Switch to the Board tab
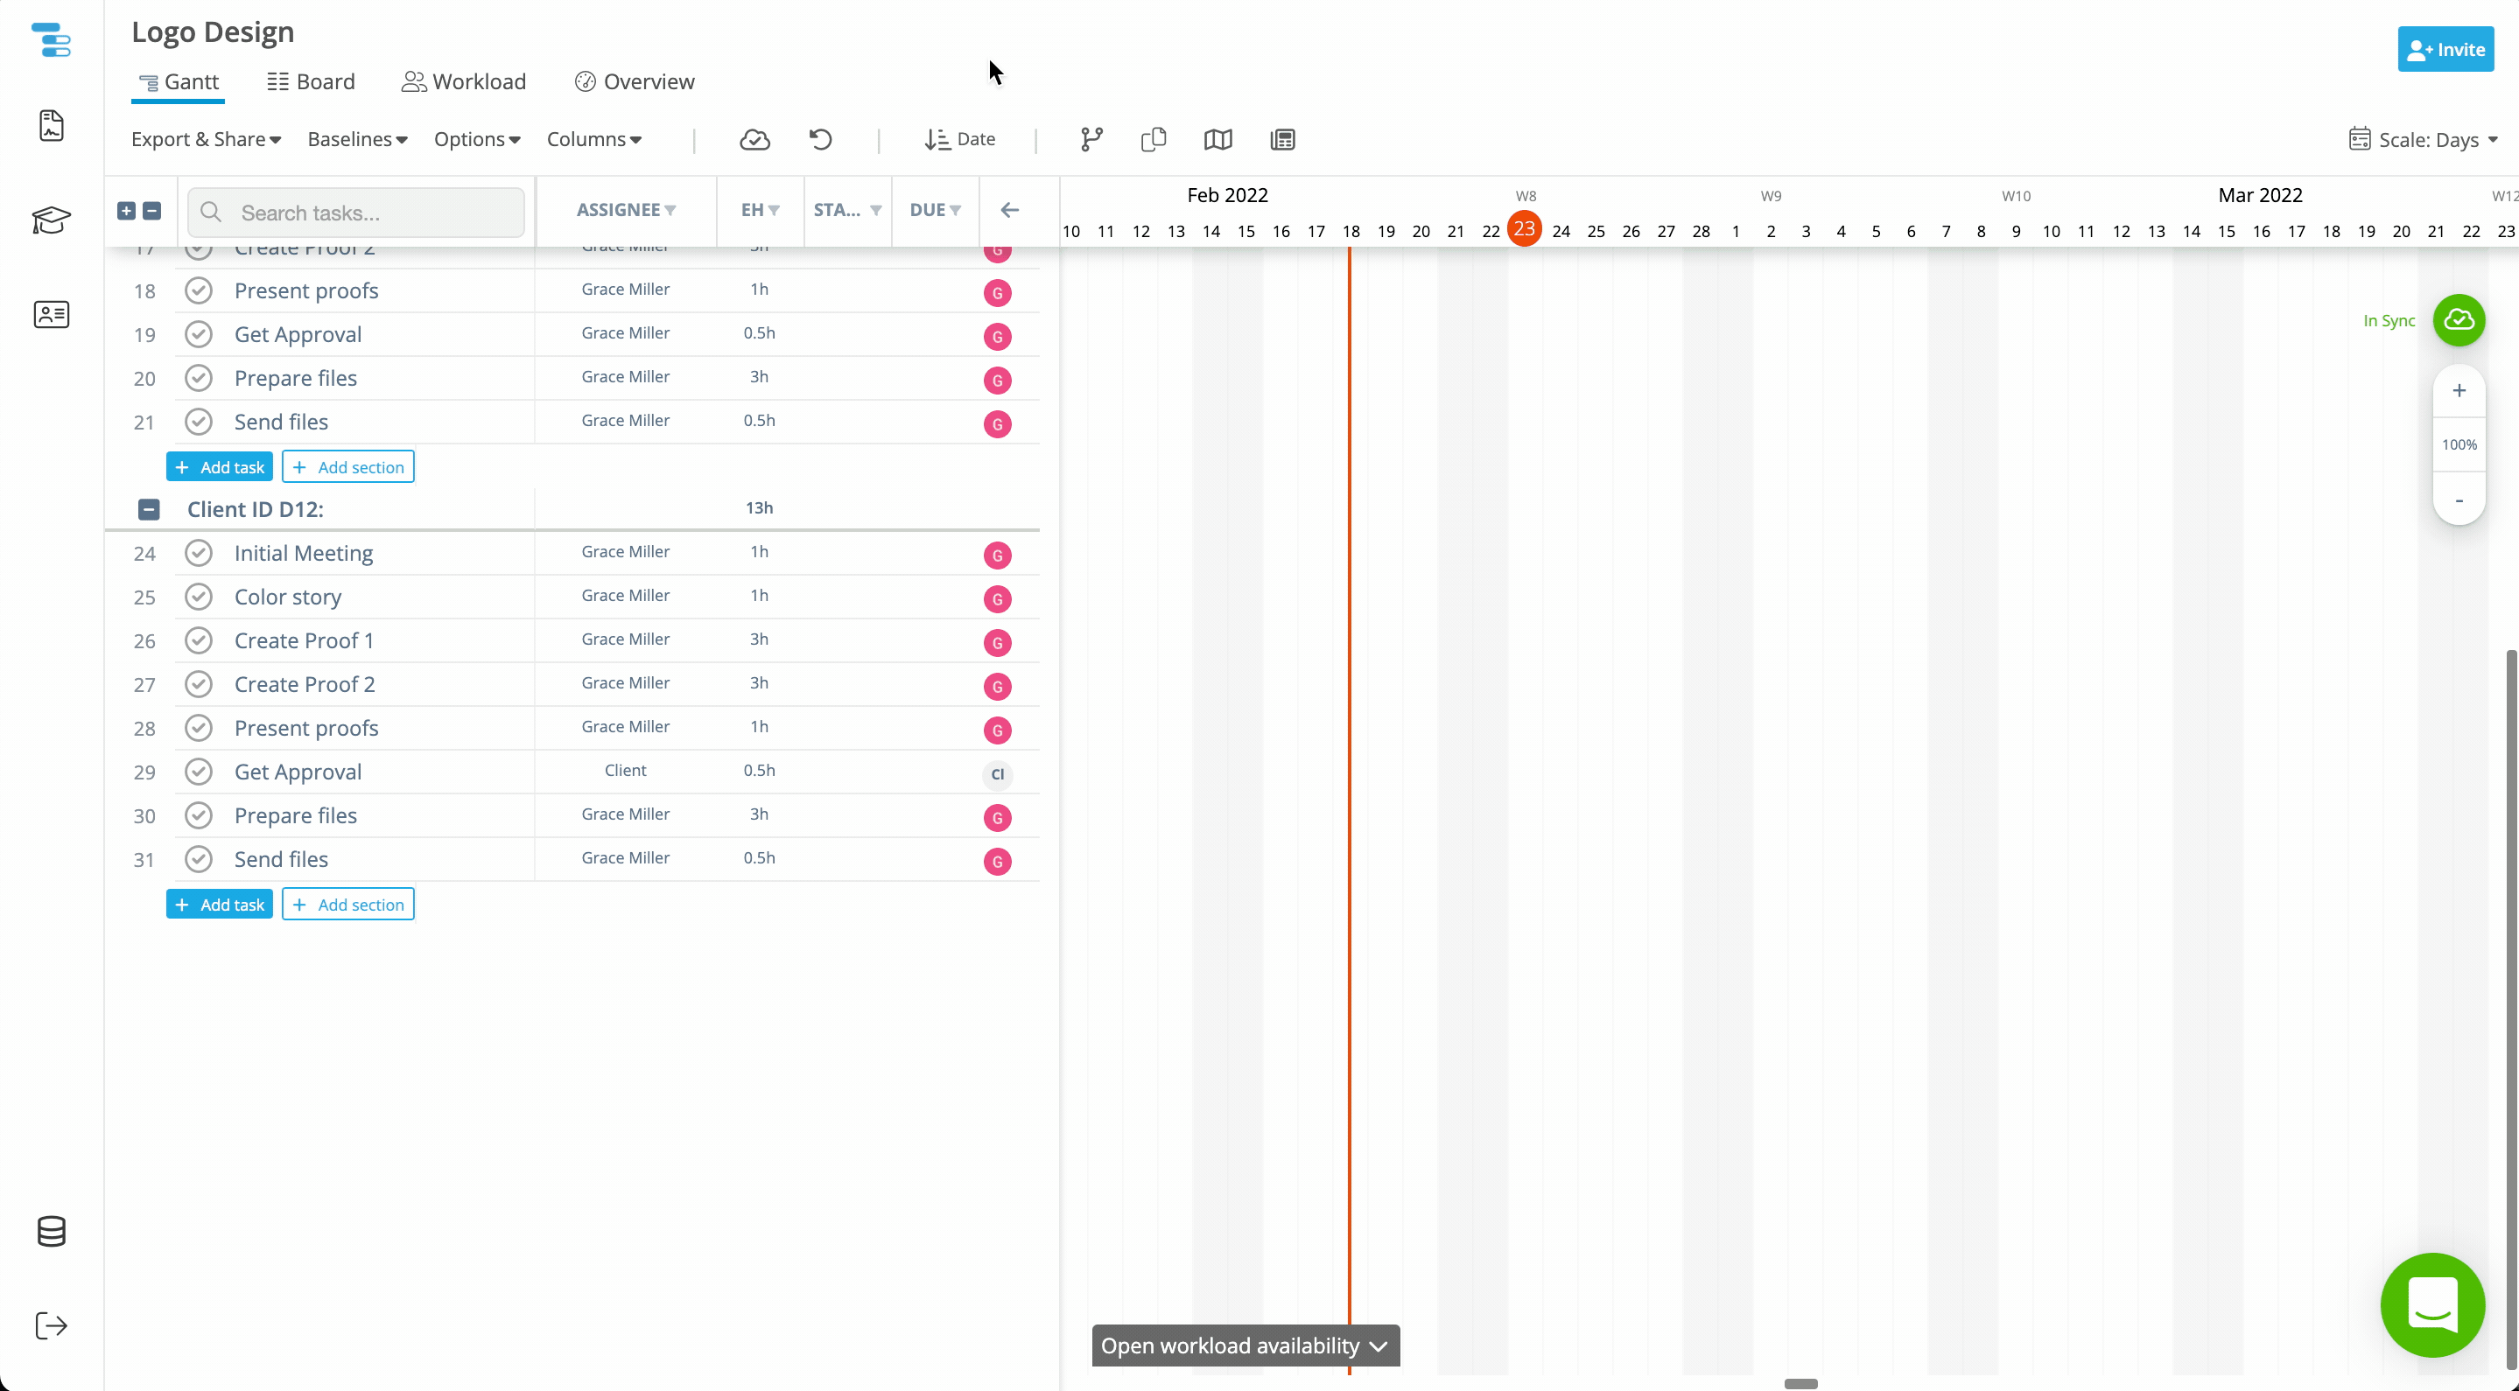 310,81
